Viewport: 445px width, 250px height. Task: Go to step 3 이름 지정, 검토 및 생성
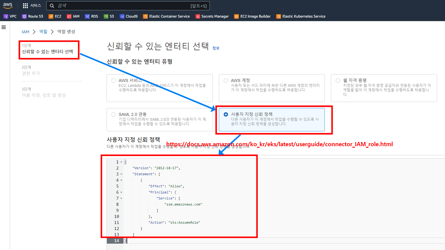(x=44, y=95)
